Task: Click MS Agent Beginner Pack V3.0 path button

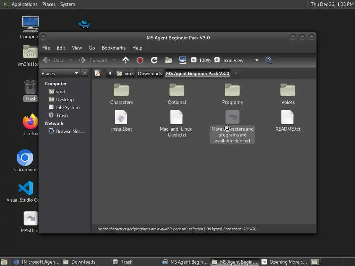Action: click(198, 73)
